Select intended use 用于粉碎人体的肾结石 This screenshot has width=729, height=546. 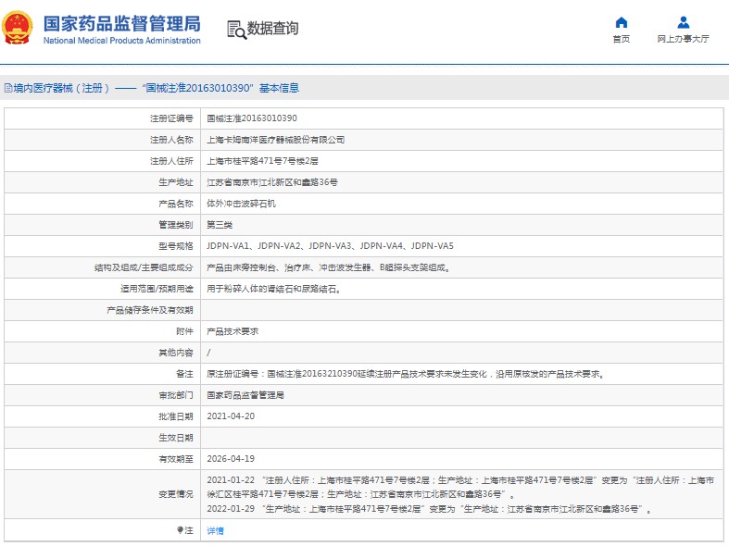[274, 289]
